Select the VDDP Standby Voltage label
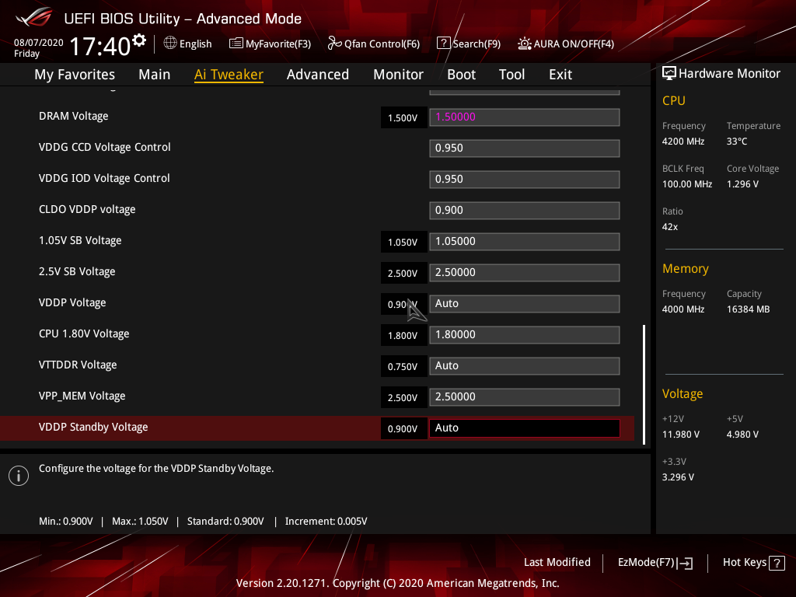Screen dimensions: 796x597 (93, 427)
